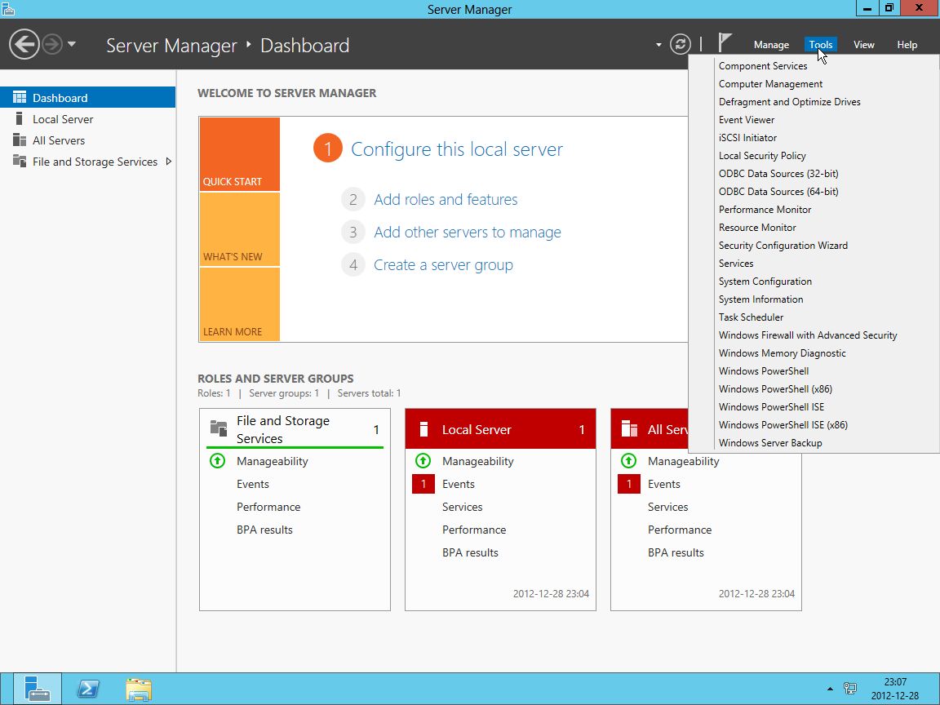Launch Windows PowerShell ISE (x86) entry
The width and height of the screenshot is (940, 705).
pos(783,426)
